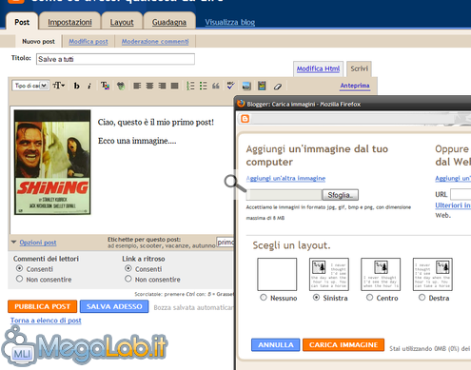Viewport: 471px width, 370px height.
Task: Switch to the Scrivi tab
Action: tap(359, 68)
